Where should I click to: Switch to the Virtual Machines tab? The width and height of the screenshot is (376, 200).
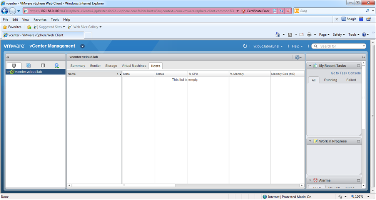134,66
